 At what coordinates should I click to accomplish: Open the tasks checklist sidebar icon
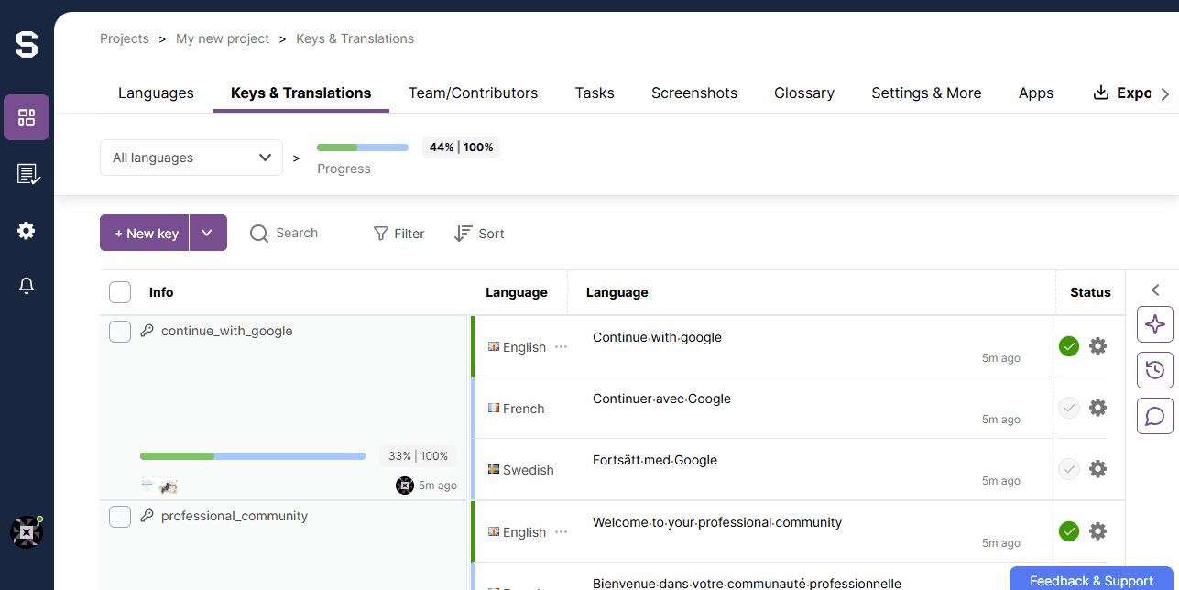coord(27,174)
